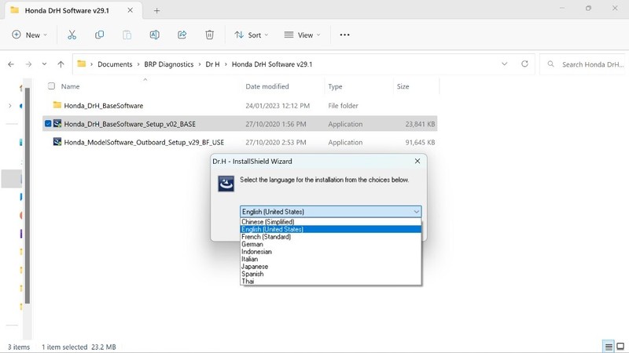Sort by Size column header

[403, 86]
